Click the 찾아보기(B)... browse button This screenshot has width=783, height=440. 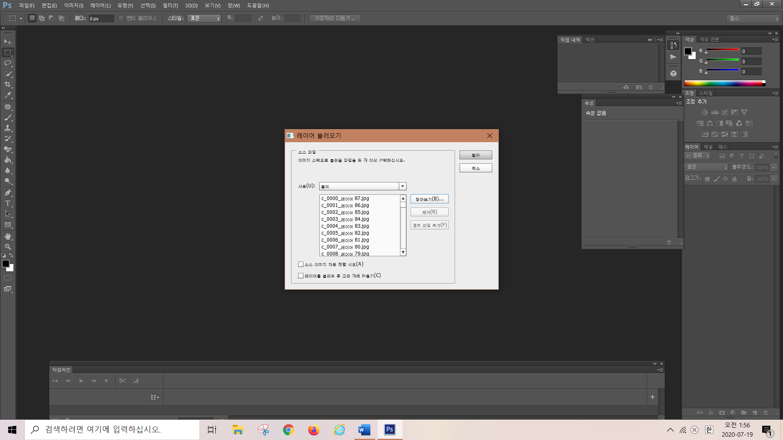pyautogui.click(x=429, y=199)
